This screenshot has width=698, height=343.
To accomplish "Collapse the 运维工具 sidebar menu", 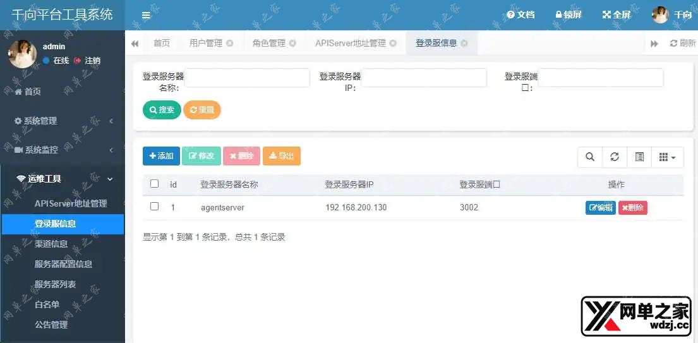I will pos(62,179).
